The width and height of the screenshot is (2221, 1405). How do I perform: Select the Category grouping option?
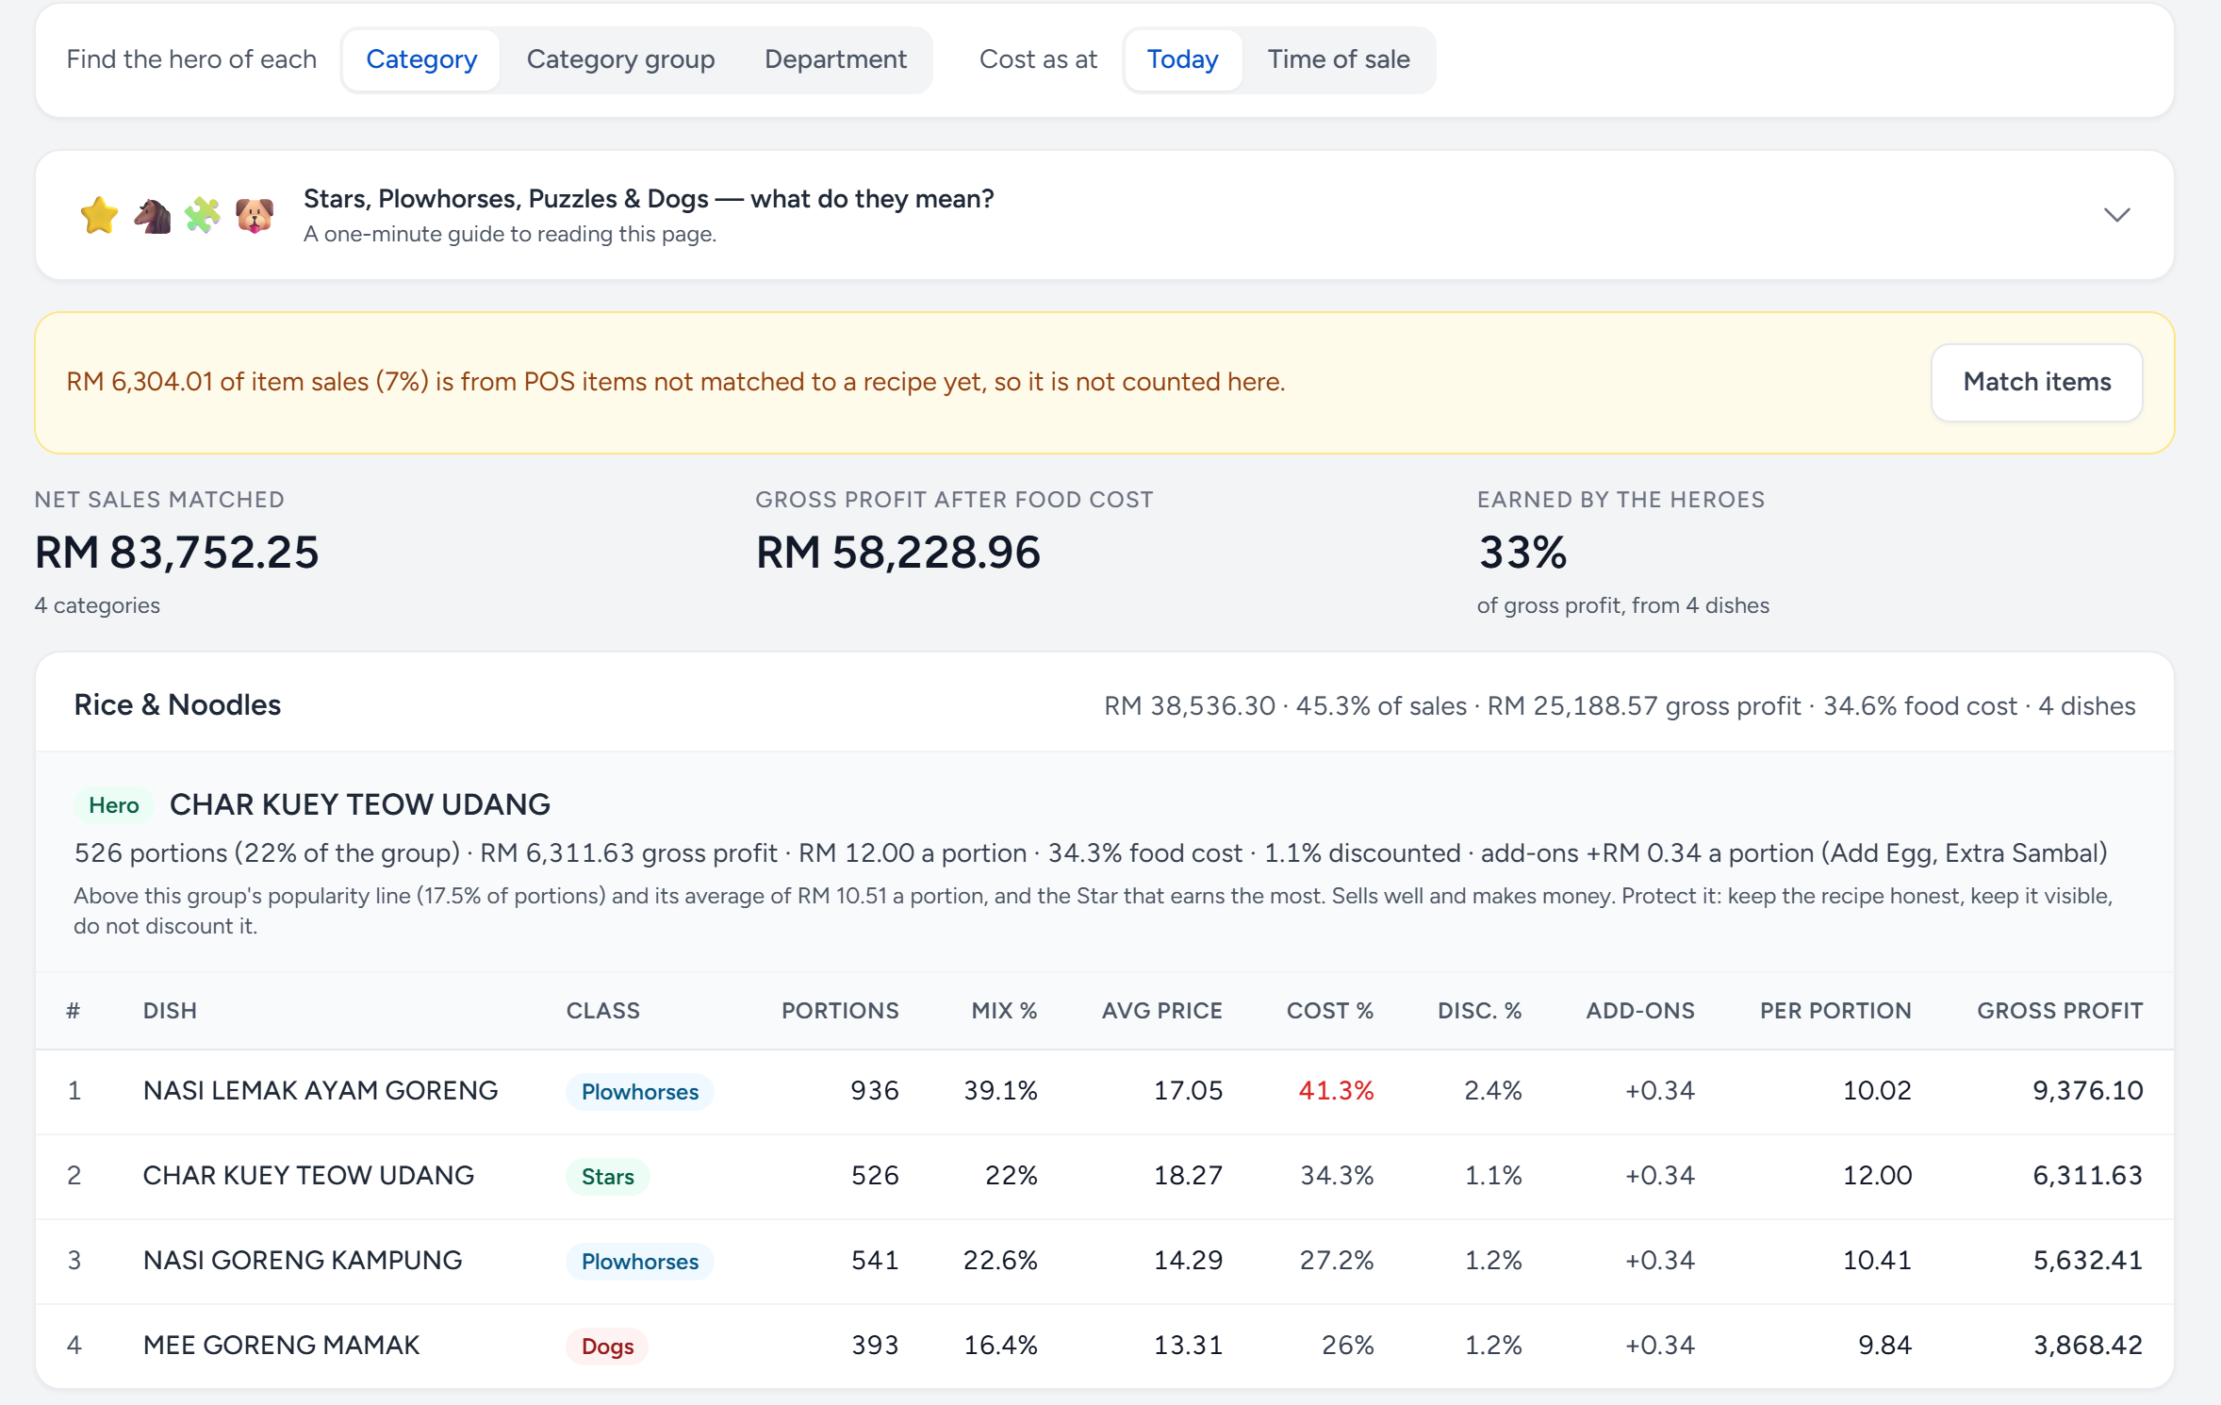click(421, 59)
